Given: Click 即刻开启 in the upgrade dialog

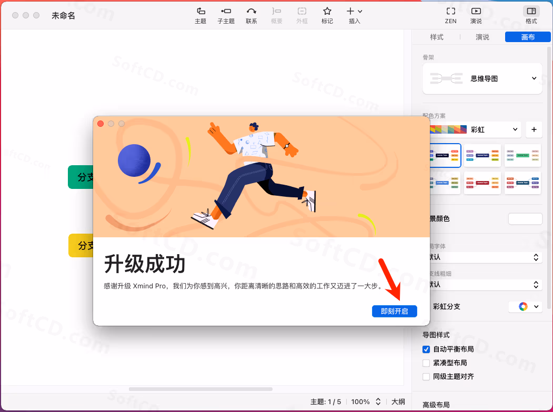Looking at the screenshot, I should (394, 311).
